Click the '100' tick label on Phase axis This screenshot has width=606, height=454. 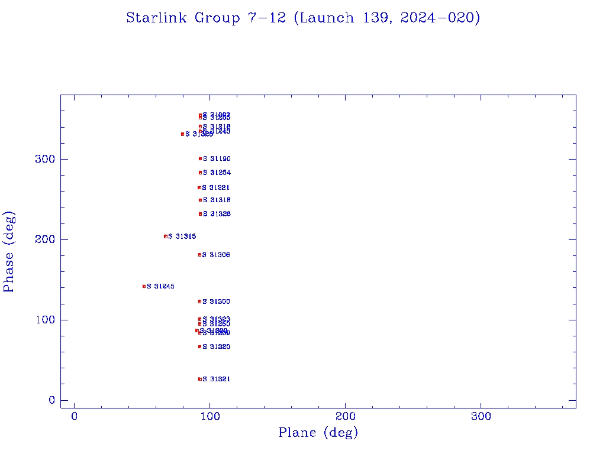click(46, 320)
